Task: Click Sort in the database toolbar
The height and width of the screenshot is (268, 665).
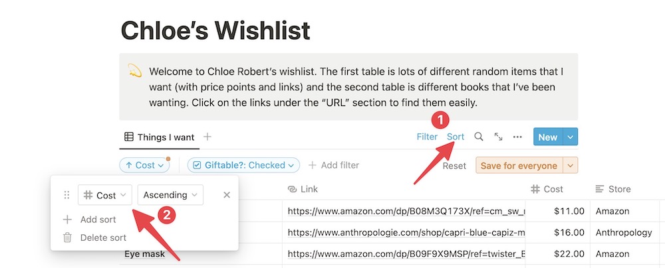Action: coord(456,137)
